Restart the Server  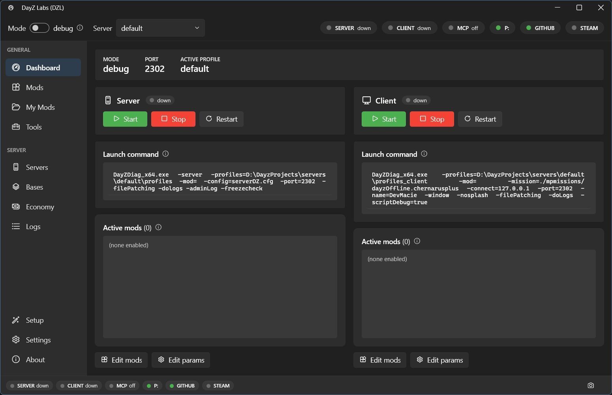pyautogui.click(x=222, y=119)
